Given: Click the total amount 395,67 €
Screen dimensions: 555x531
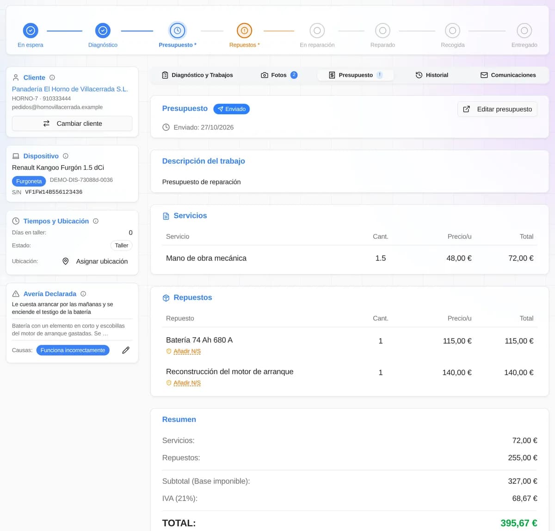Looking at the screenshot, I should pos(519,523).
